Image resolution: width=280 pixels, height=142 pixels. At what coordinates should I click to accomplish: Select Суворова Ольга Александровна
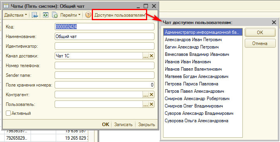(x=203, y=121)
